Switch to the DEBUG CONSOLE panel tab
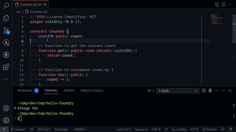The image size is (236, 132). click(92, 91)
